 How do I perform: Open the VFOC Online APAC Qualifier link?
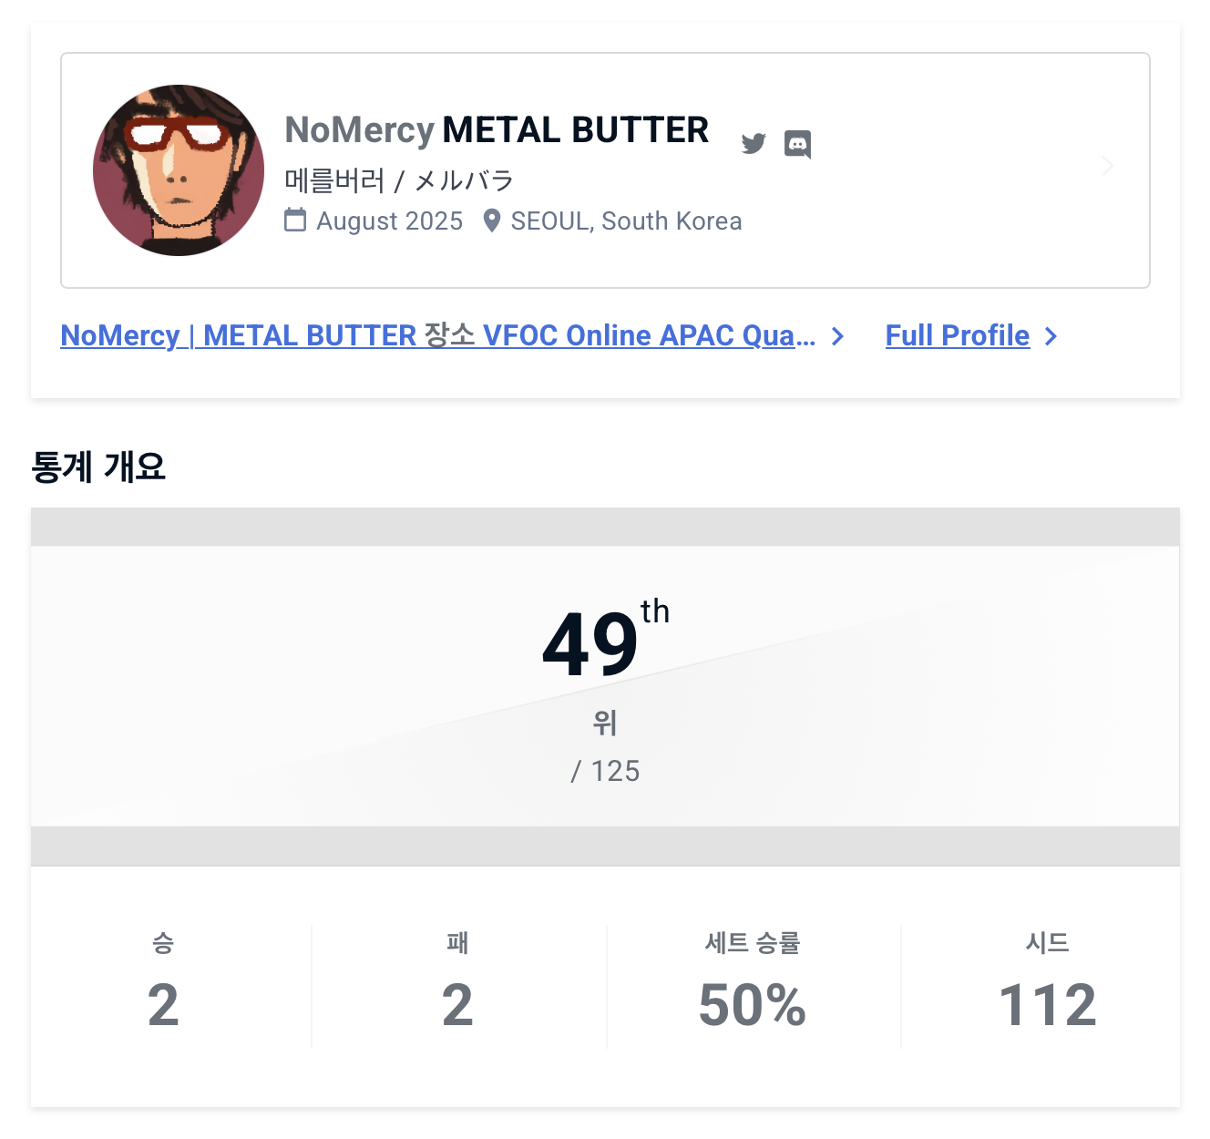437,335
